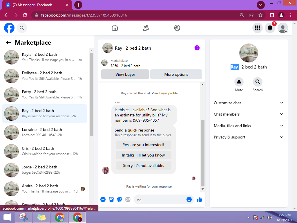This screenshot has width=297, height=223.
Task: Share this page via browser share icon
Action: tap(251, 15)
